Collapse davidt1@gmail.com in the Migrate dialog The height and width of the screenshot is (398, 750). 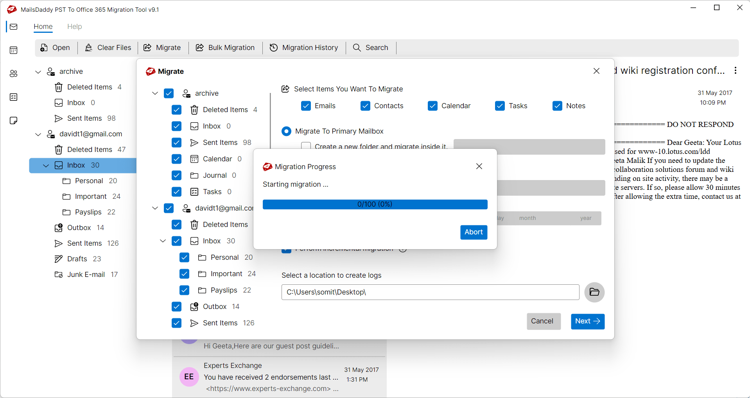(155, 208)
